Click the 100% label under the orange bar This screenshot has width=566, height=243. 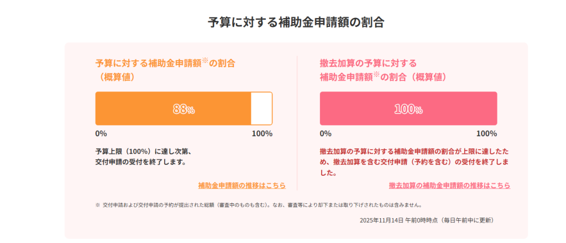point(262,133)
